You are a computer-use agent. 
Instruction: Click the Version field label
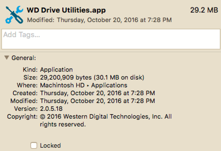coord(26,109)
